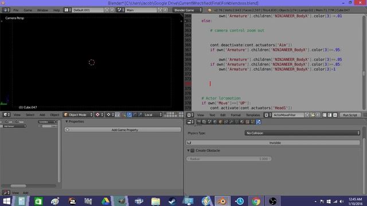Open the Object properties tab icon
The height and width of the screenshot is (206, 367).
(220, 122)
